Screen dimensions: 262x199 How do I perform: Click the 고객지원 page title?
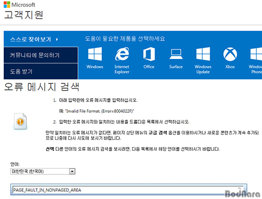coord(24,15)
